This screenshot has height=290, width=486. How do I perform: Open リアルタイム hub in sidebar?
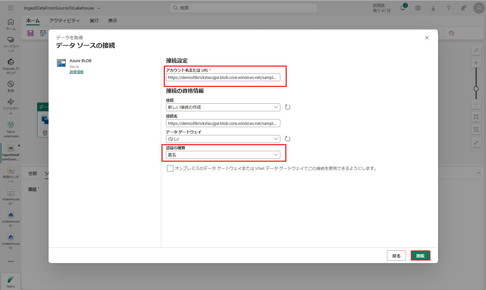11,106
